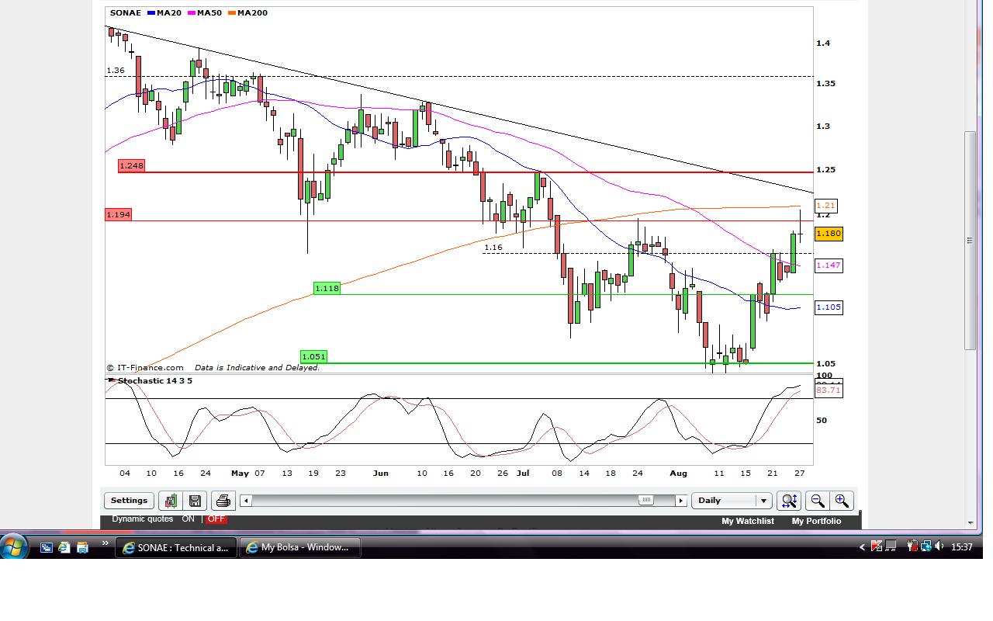
Task: Click the page scrollbar down arrow
Action: (970, 523)
